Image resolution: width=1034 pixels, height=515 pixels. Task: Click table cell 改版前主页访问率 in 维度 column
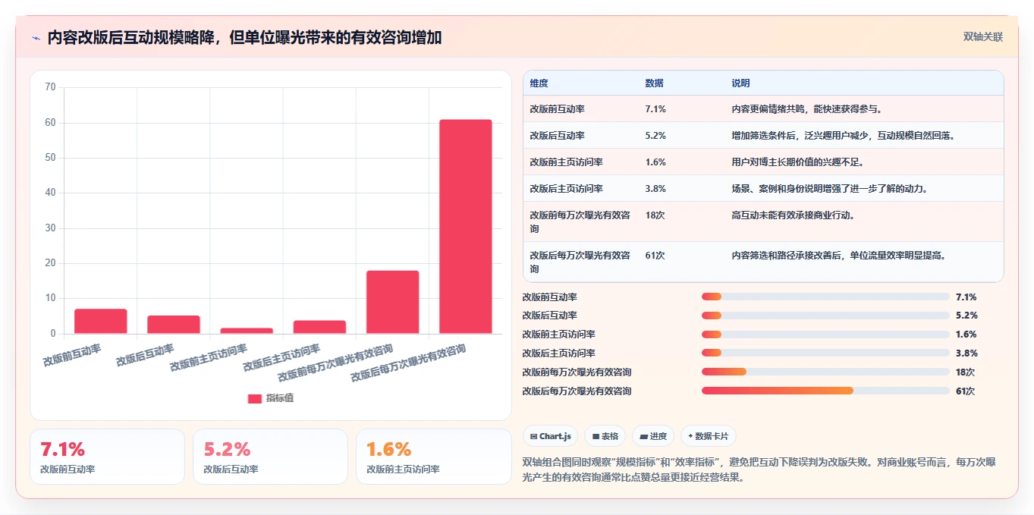coord(566,162)
